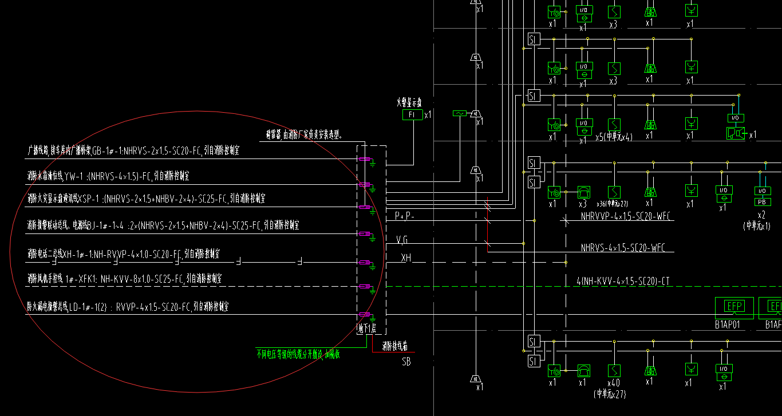Image resolution: width=782 pixels, height=416 pixels.
Task: Click NHRVVP-4×1.5-SC20-WFC cable text
Action: 627,216
